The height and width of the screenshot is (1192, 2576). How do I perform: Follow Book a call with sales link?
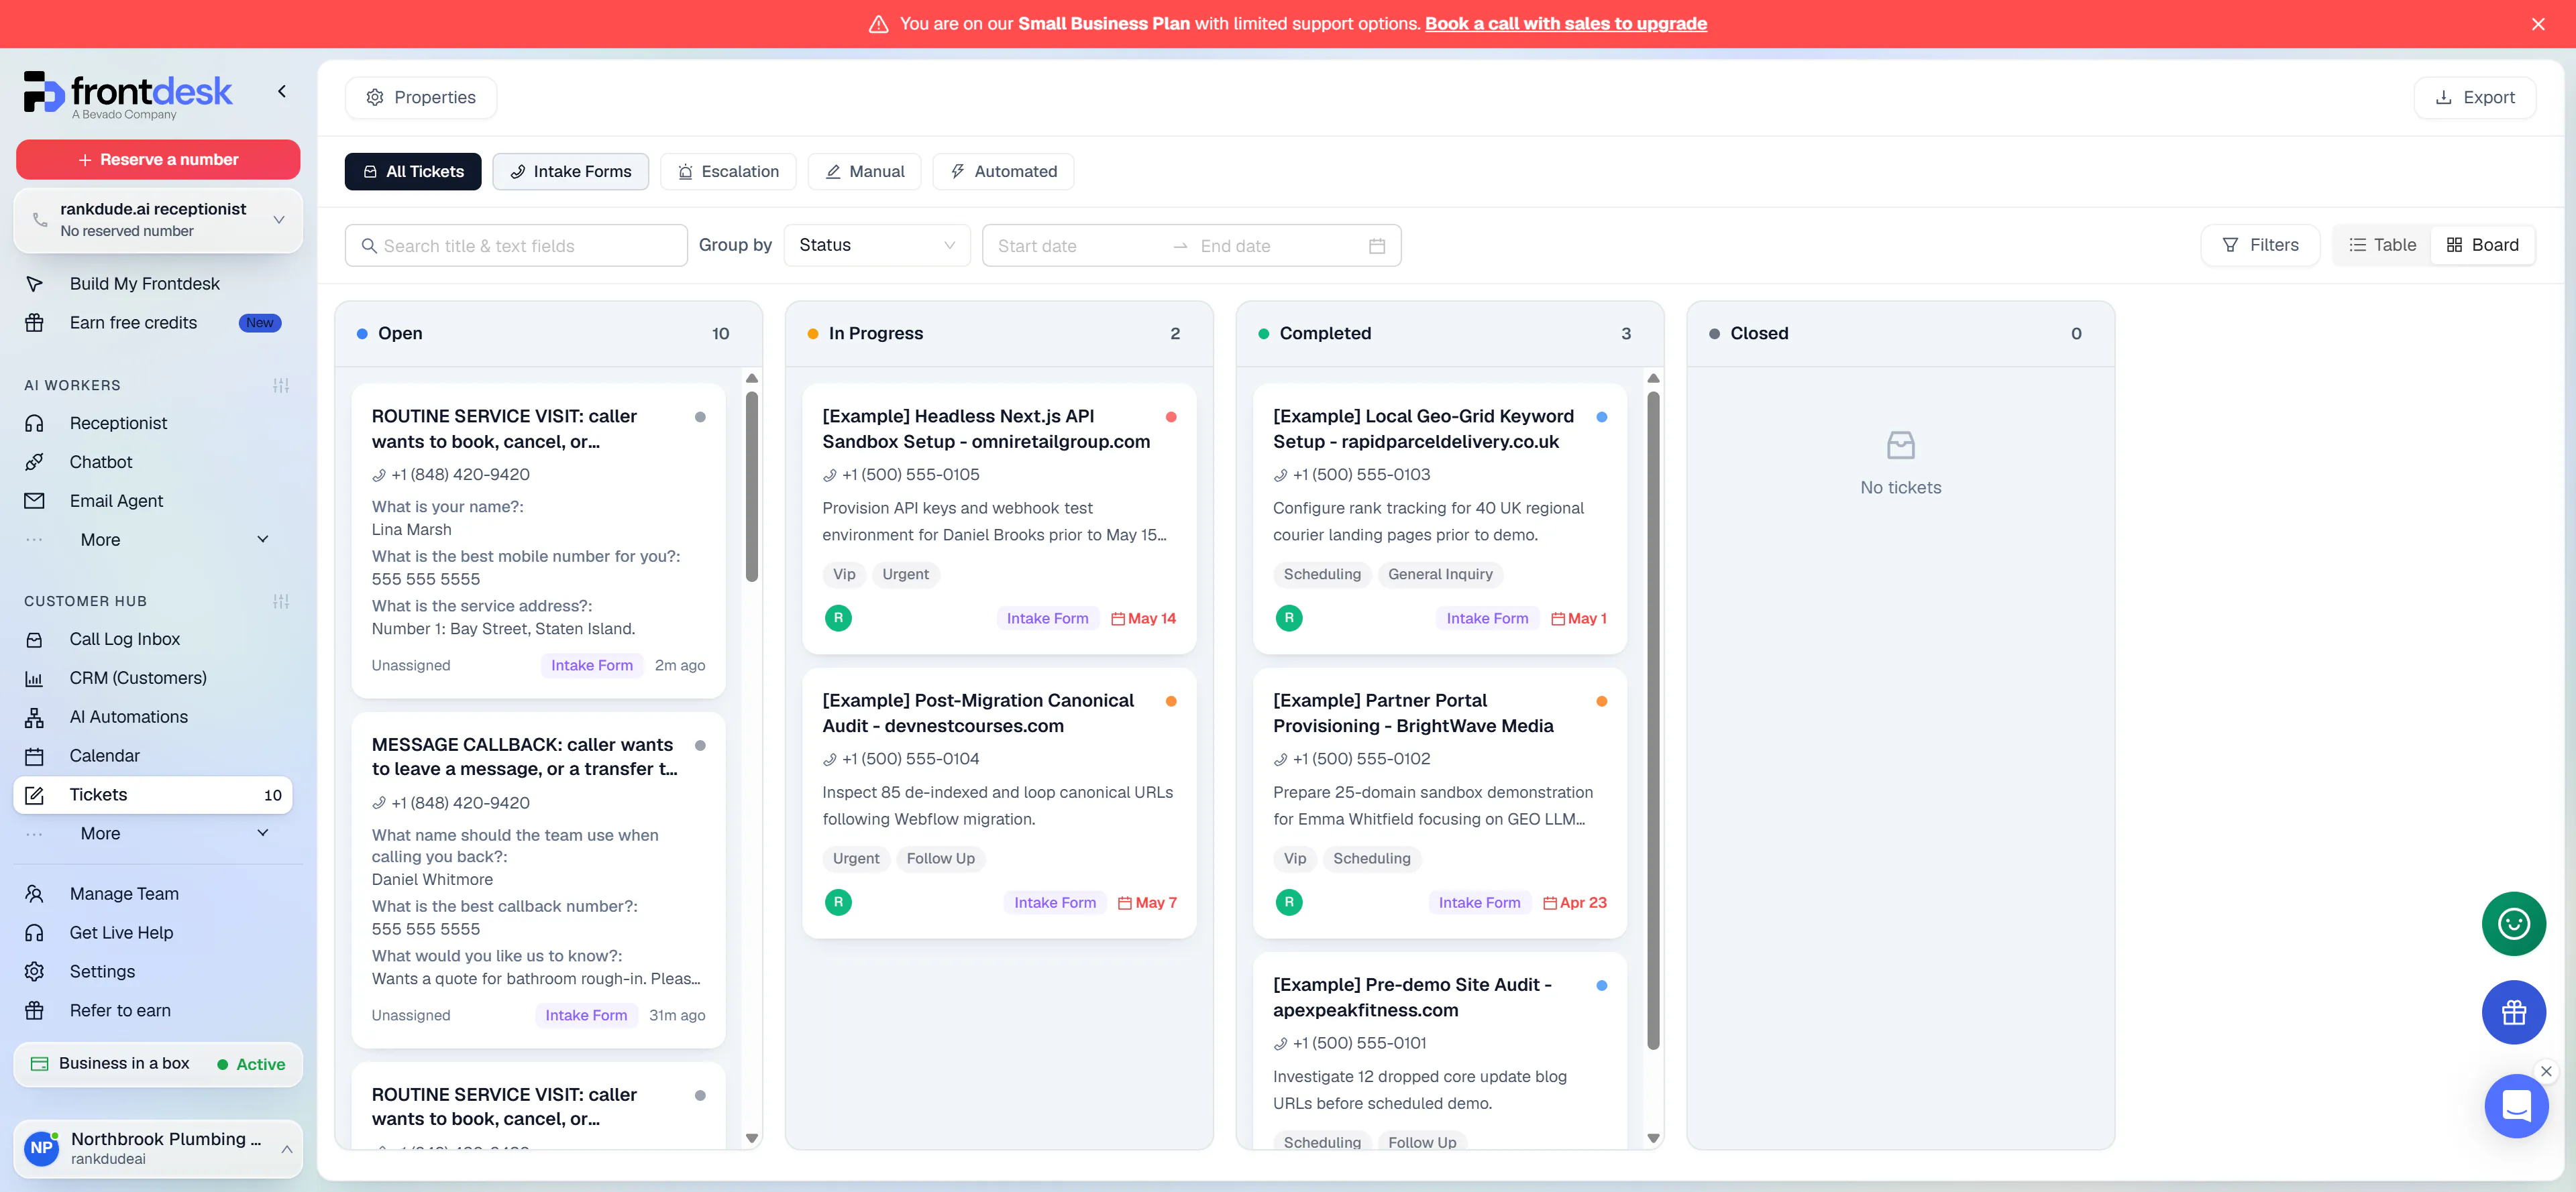1565,24
